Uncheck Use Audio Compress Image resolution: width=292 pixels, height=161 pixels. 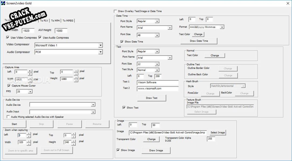pyautogui.click(x=40, y=37)
